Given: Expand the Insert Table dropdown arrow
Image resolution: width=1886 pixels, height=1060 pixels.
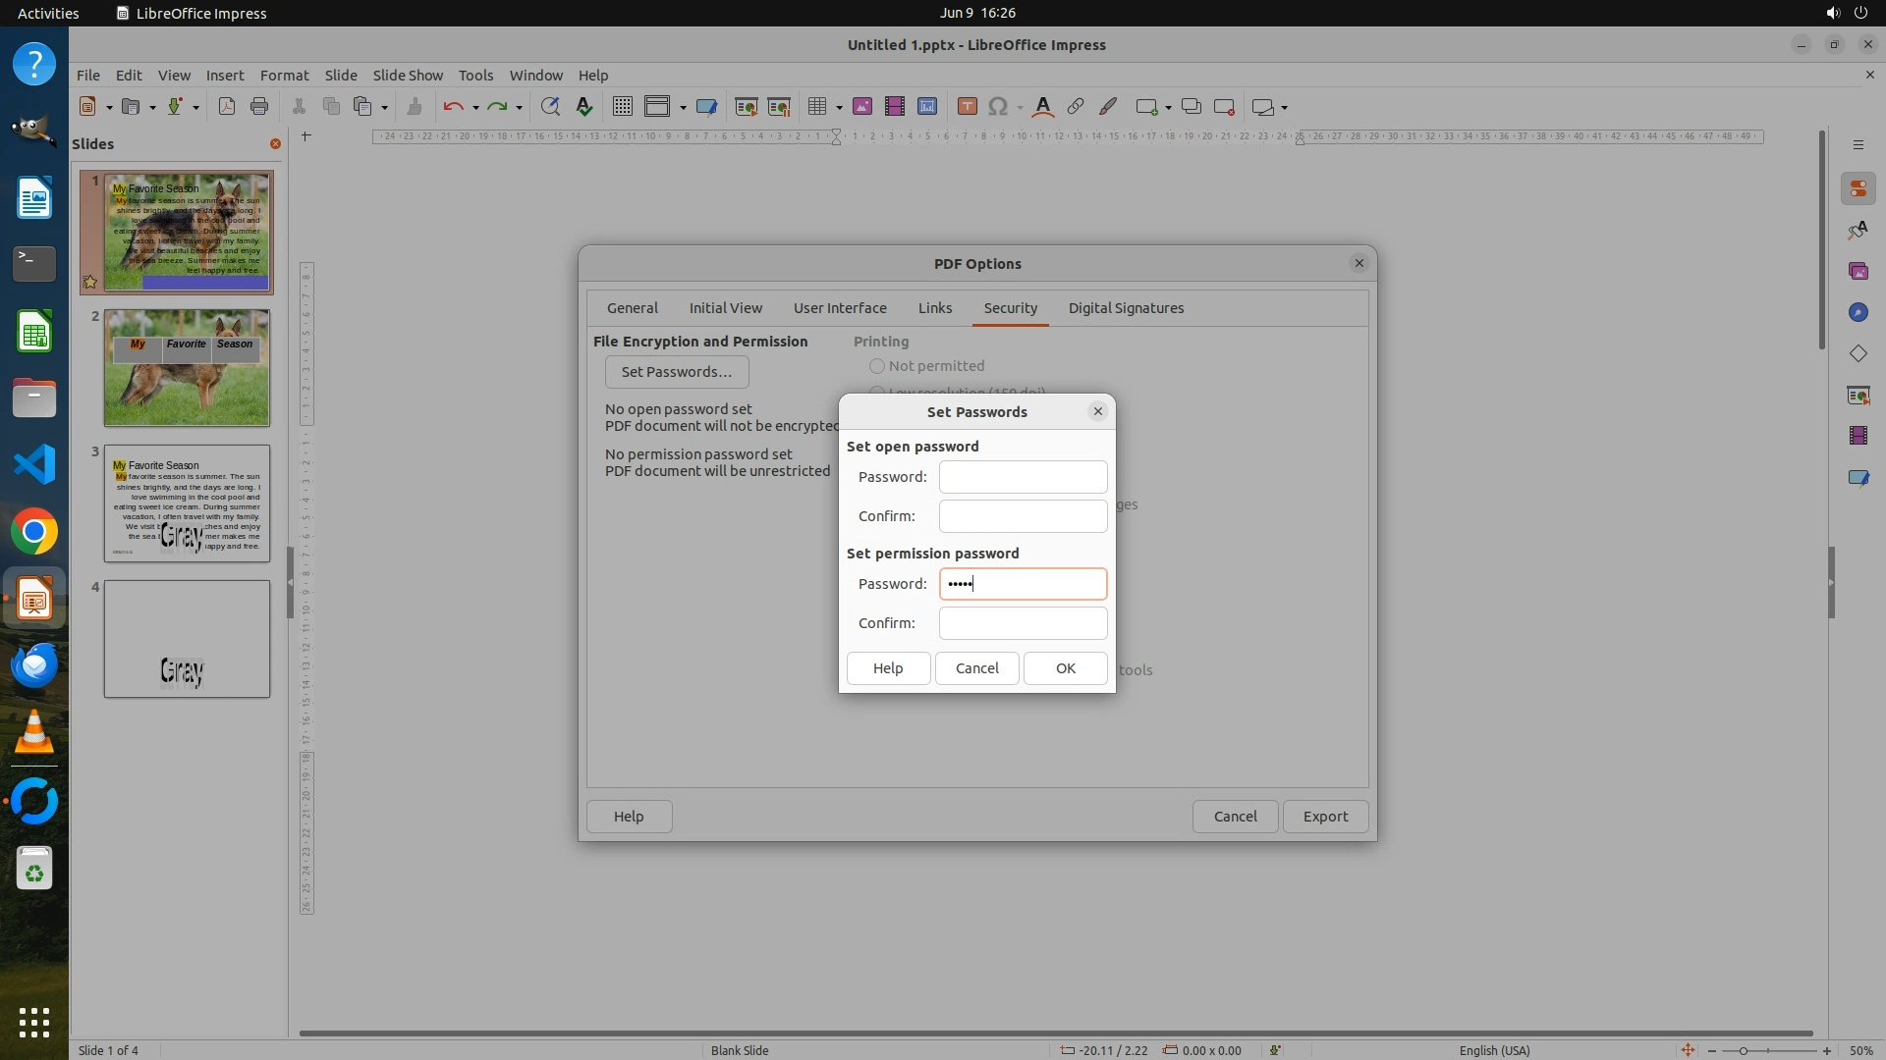Looking at the screenshot, I should pyautogui.click(x=839, y=108).
